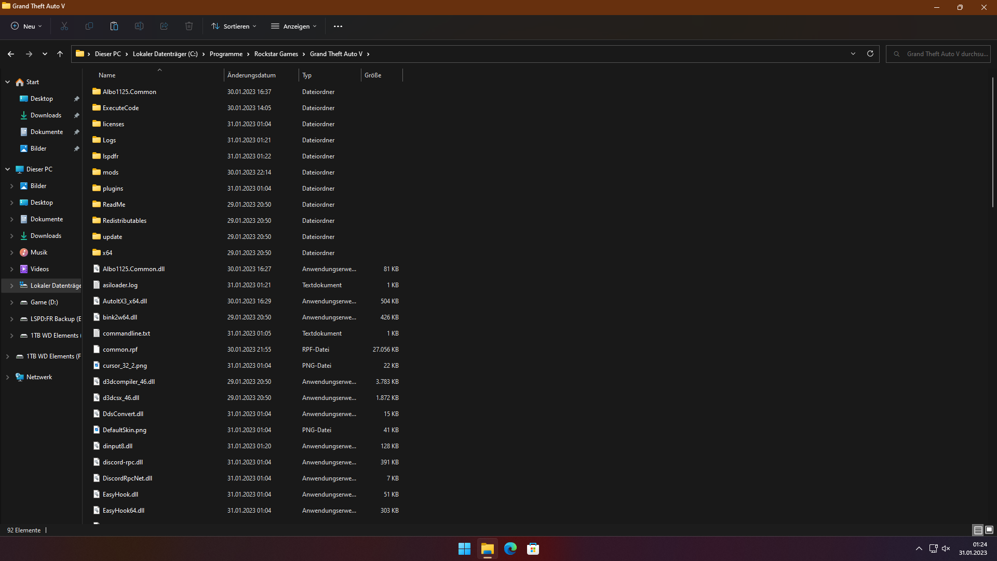
Task: Click the Share icon in toolbar
Action: (x=164, y=26)
